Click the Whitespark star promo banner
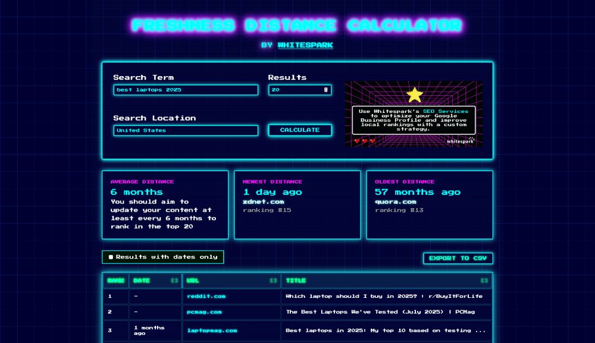The width and height of the screenshot is (595, 343). point(414,114)
